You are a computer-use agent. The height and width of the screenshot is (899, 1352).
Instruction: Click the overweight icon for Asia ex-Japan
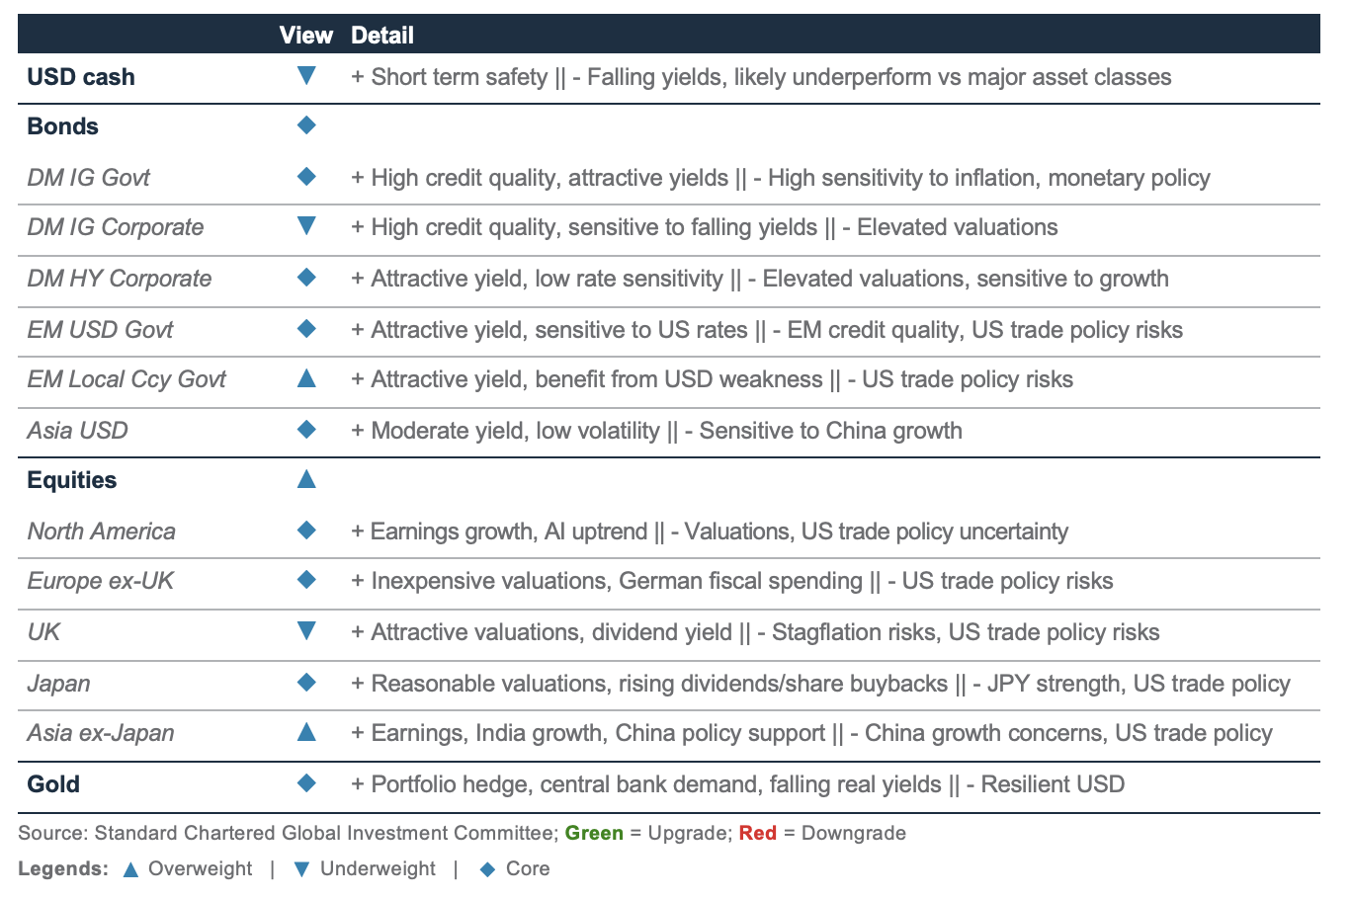(306, 731)
